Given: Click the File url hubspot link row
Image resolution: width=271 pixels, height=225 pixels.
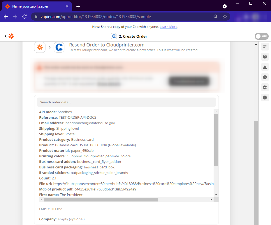Looking at the screenshot, I should click(x=126, y=184).
